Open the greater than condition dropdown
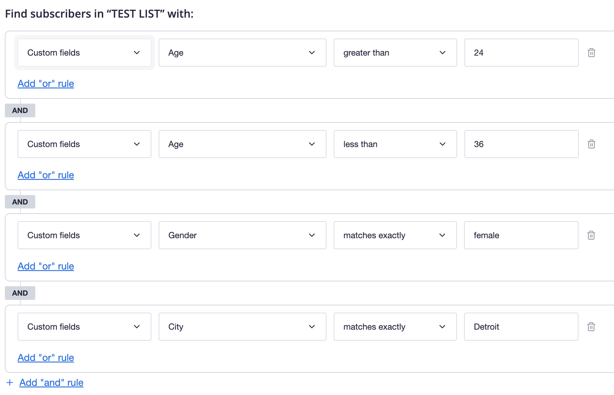Viewport: 614px width, 395px height. pyautogui.click(x=395, y=53)
